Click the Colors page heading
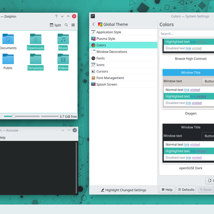Image resolution: width=214 pixels, height=214 pixels. [166, 25]
